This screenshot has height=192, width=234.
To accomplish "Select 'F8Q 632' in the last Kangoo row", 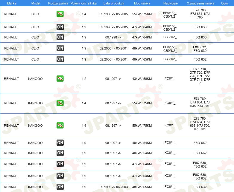I will (200, 187).
